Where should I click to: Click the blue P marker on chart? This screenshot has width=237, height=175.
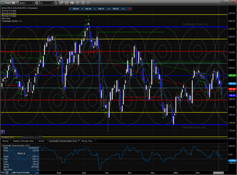pyautogui.click(x=3, y=131)
